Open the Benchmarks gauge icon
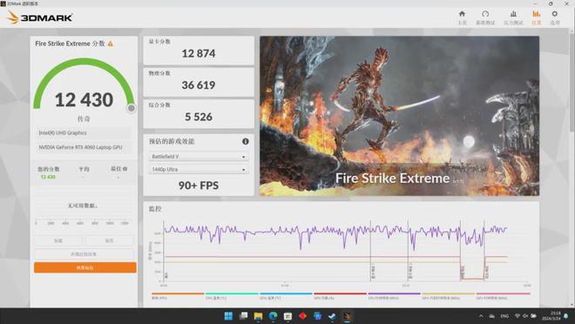This screenshot has width=575, height=324. pos(485,17)
